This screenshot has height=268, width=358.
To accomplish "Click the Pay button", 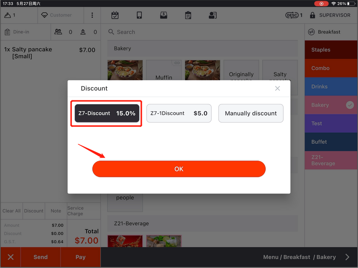I will tap(80, 257).
